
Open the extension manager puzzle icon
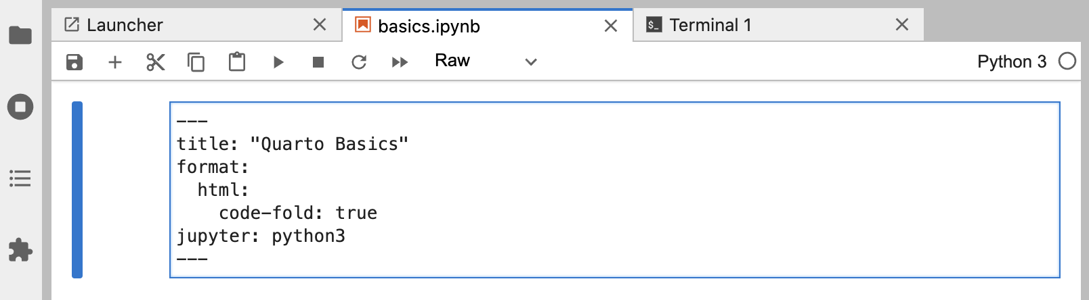click(20, 250)
